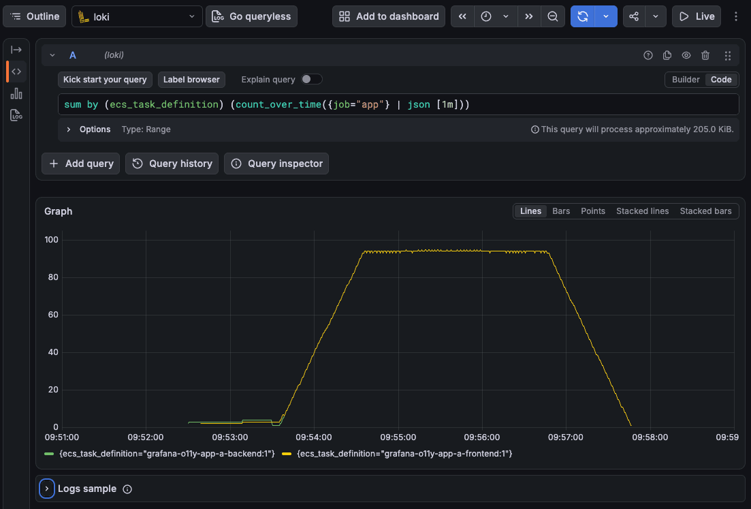Click query name A
751x509 pixels.
click(73, 55)
